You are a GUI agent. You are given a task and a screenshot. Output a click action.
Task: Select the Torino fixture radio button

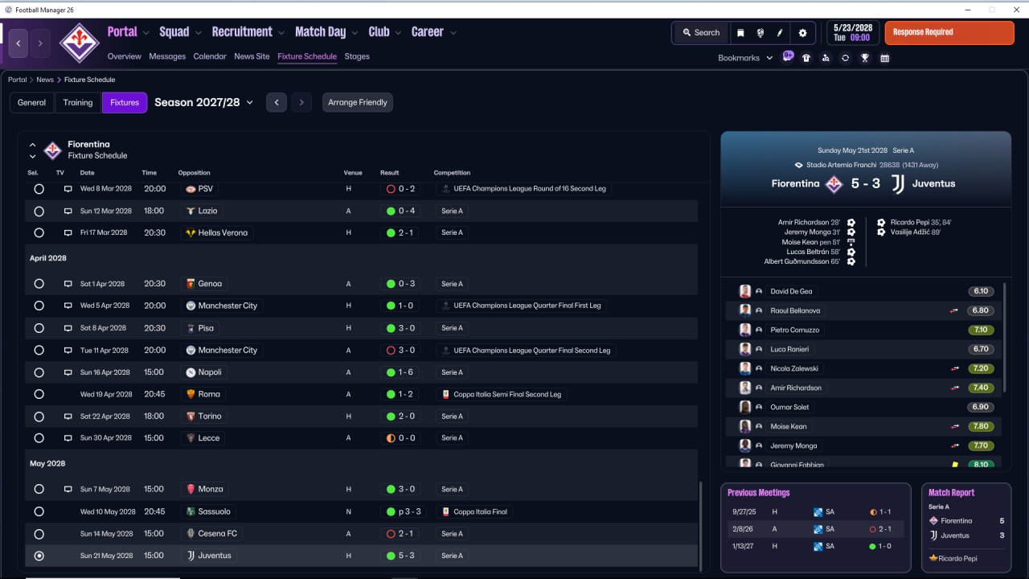click(x=39, y=416)
